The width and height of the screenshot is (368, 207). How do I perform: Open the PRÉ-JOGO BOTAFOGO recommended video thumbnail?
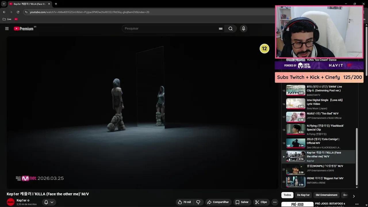[297, 204]
